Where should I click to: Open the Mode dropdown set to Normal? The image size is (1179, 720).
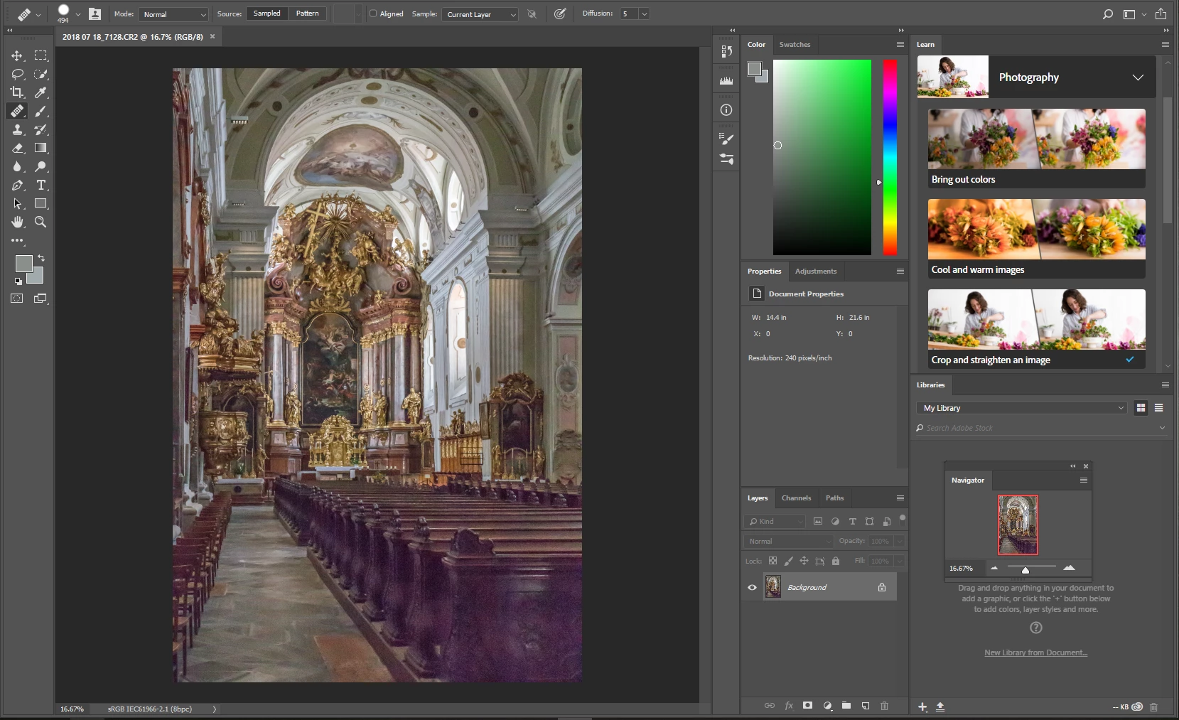coord(174,14)
